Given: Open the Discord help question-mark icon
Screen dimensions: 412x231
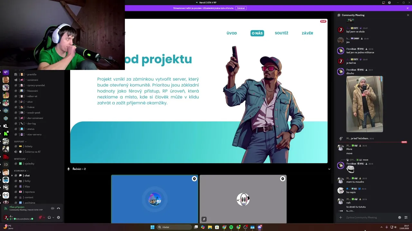Looking at the screenshot, I should [x=389, y=3].
